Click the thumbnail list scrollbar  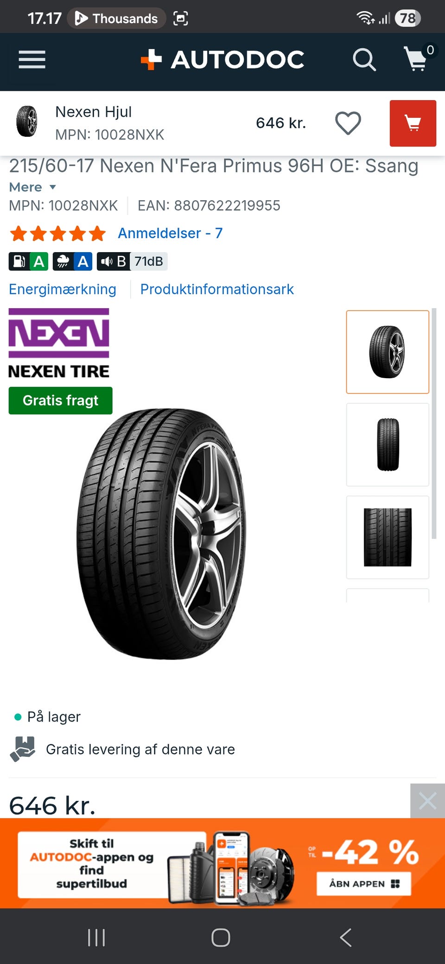pos(434,424)
